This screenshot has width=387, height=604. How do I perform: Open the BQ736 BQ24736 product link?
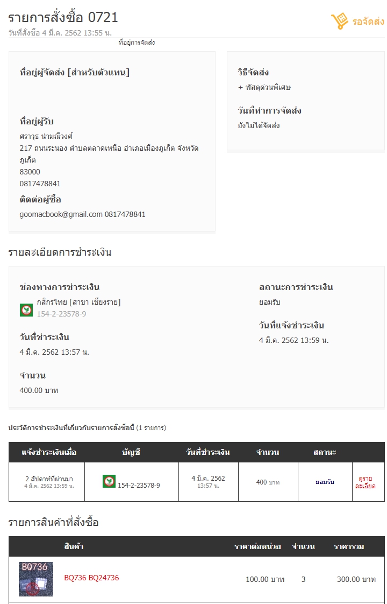(91, 578)
